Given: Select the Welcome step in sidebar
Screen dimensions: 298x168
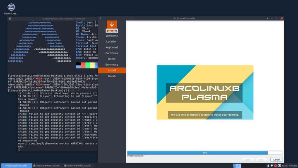Looking at the screenshot, I should pos(112,36).
